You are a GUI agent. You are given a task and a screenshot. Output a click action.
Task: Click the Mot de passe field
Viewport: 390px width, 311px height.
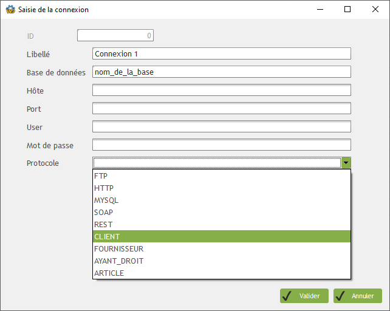coord(222,145)
